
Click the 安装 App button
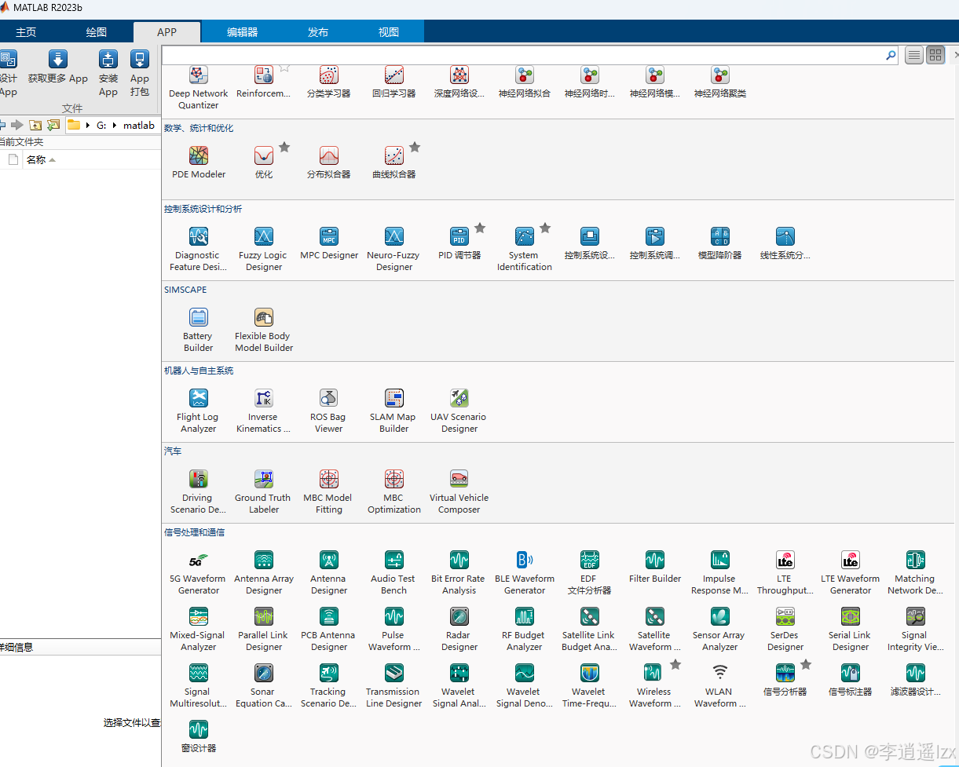[x=108, y=73]
